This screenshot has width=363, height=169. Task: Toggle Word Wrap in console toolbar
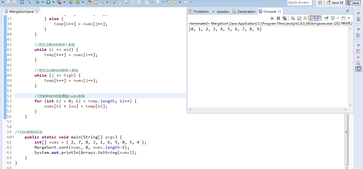click(x=306, y=18)
